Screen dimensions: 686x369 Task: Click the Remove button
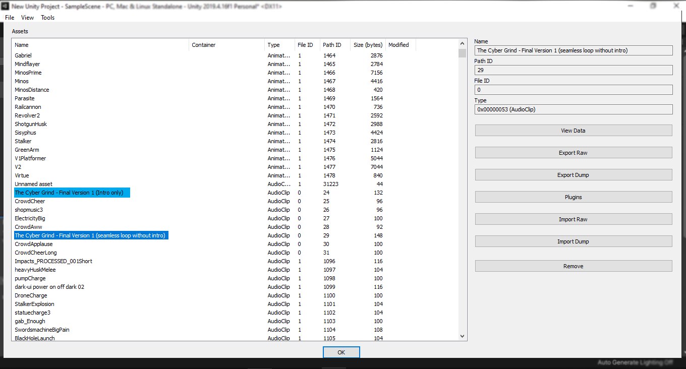point(574,266)
